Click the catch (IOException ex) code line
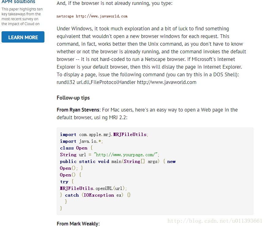The image size is (266, 227). point(95,195)
